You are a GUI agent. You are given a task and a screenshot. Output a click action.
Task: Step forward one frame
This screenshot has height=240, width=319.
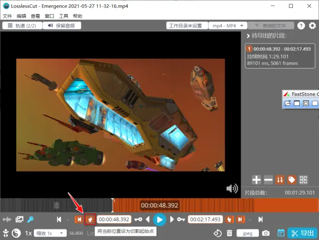tap(172, 219)
